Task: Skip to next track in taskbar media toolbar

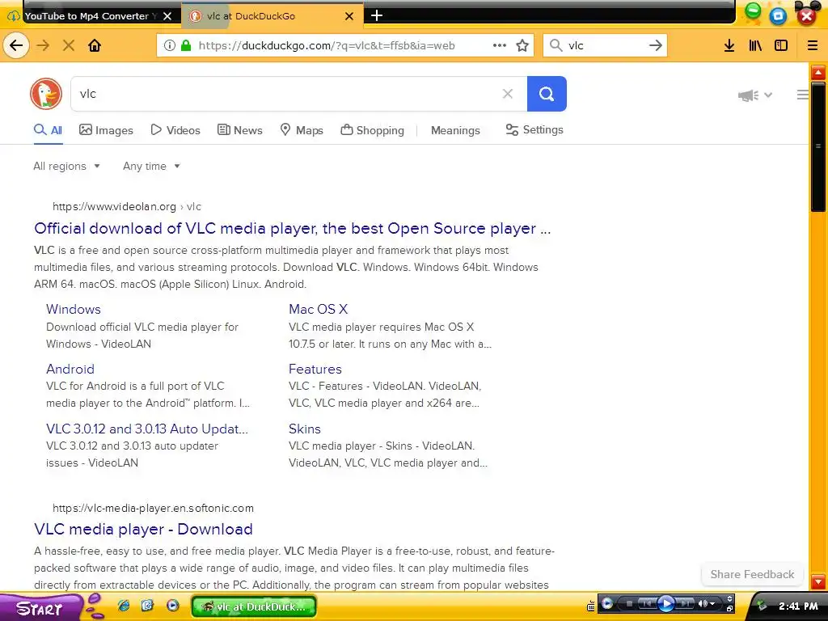Action: 684,603
